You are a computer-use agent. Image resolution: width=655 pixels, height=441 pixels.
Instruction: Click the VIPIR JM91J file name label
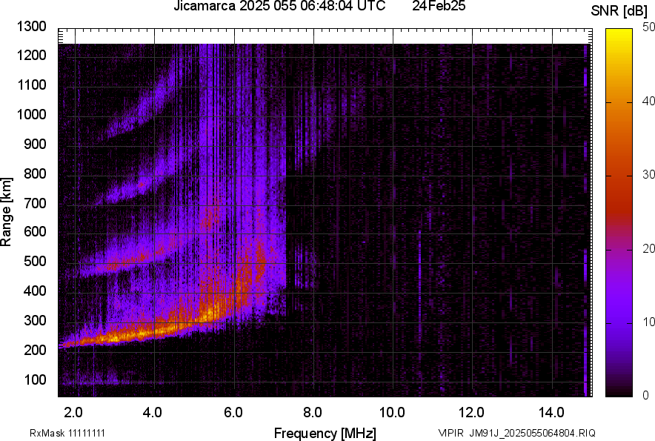516,433
